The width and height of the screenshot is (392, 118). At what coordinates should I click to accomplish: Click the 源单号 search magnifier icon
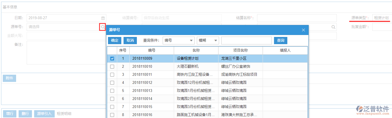coord(103,27)
